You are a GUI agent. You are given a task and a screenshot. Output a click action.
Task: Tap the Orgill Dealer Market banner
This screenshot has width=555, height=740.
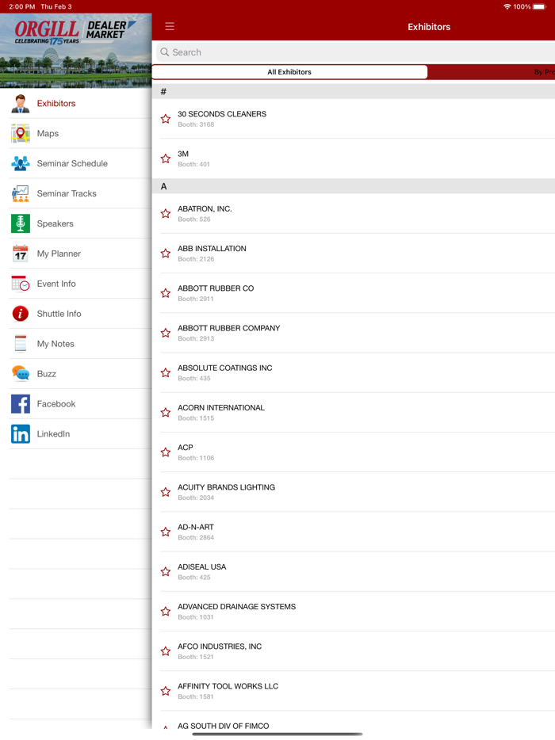coord(75,51)
